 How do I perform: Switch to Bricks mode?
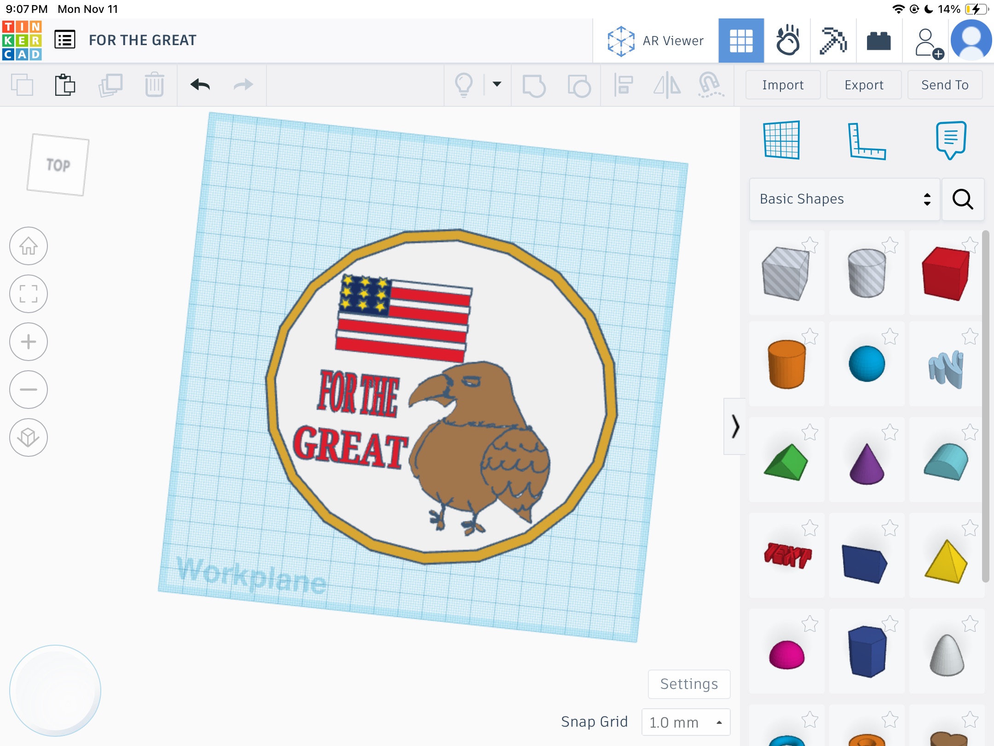point(879,41)
